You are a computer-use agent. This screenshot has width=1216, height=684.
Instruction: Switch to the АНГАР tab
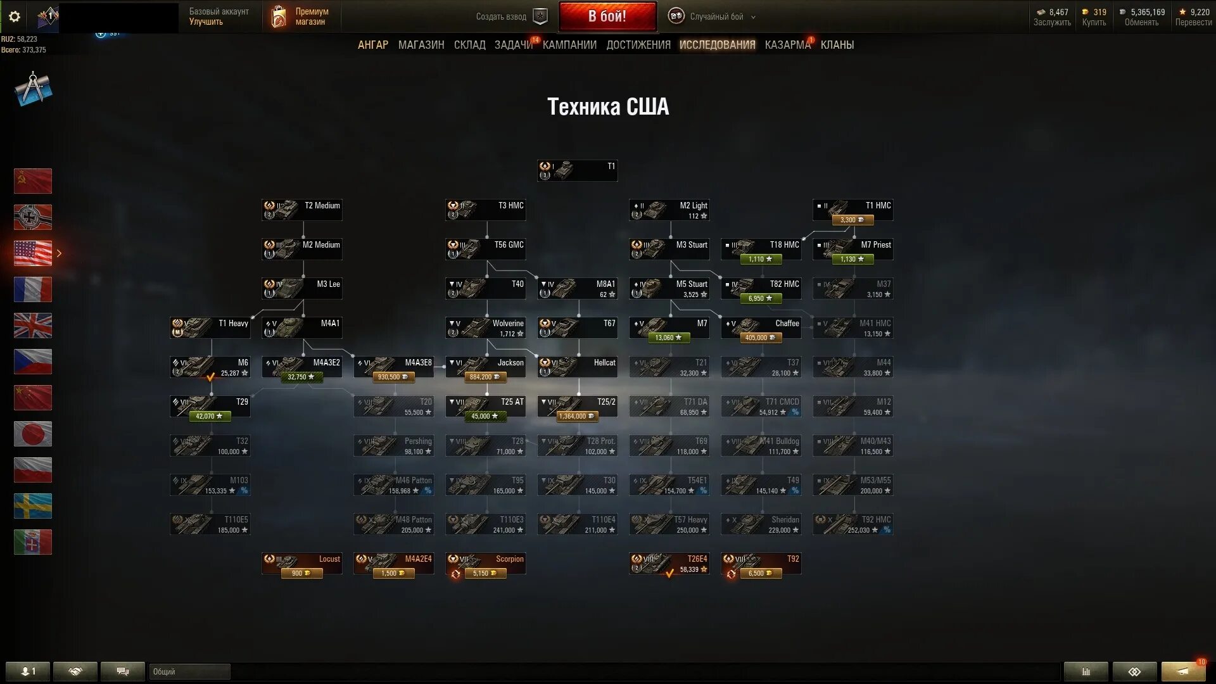coord(373,45)
